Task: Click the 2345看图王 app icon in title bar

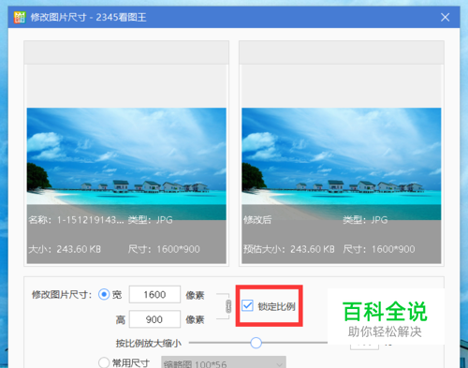Action: click(20, 17)
